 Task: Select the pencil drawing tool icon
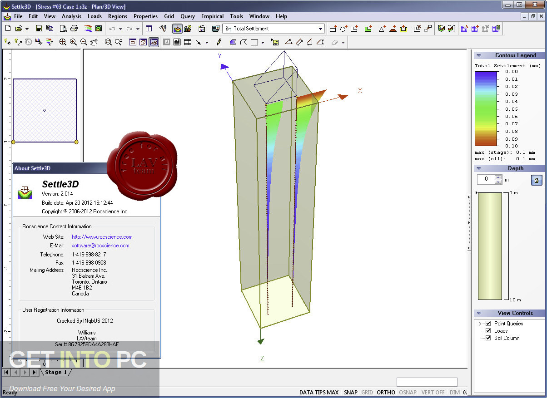(x=219, y=42)
